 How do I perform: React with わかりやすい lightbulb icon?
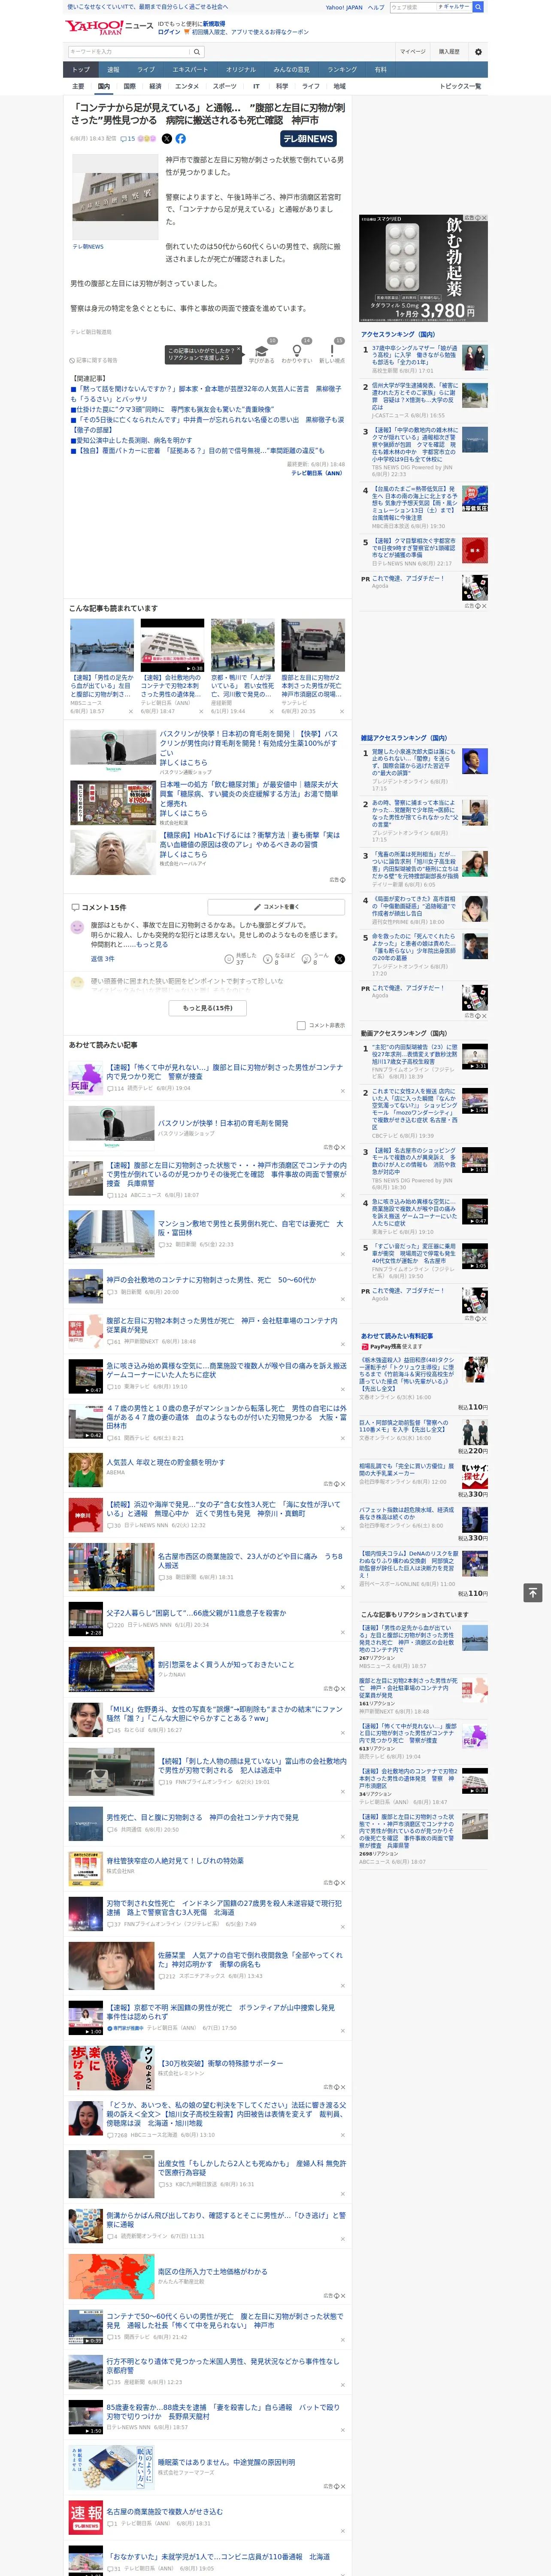point(297,351)
